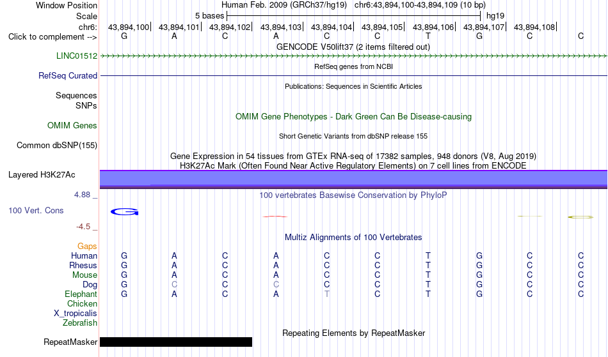The height and width of the screenshot is (357, 608).
Task: Click the Rhesus species row label
Action: pyautogui.click(x=83, y=265)
